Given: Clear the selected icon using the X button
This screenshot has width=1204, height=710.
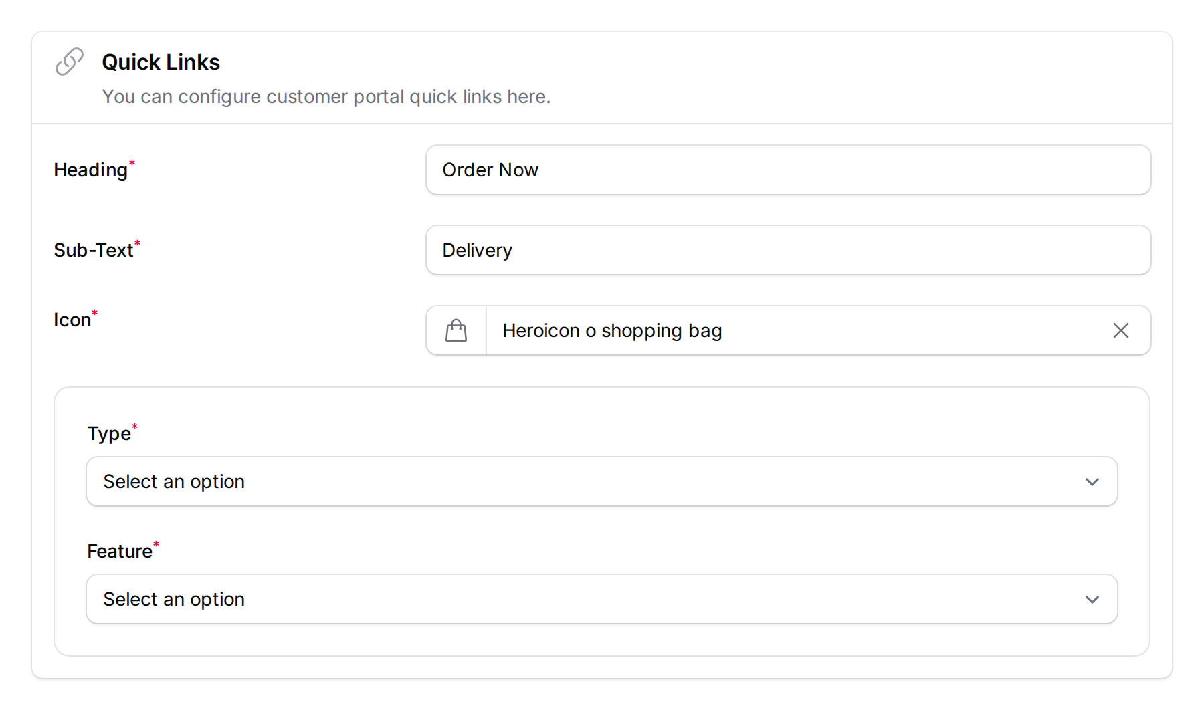Looking at the screenshot, I should coord(1121,330).
